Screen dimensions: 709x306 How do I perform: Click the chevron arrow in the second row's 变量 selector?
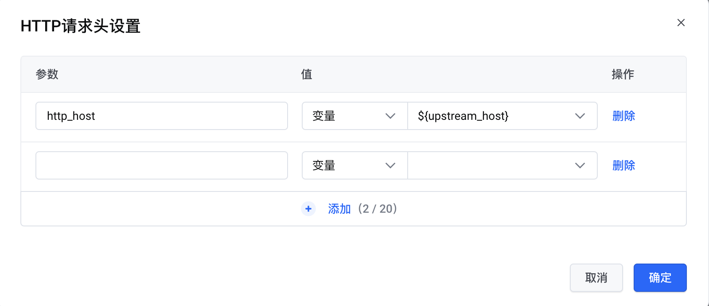[390, 165]
